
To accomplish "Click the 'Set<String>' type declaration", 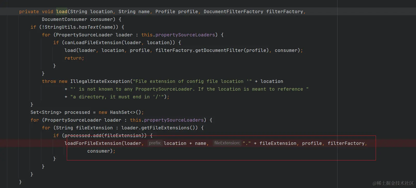I will click(x=46, y=112).
